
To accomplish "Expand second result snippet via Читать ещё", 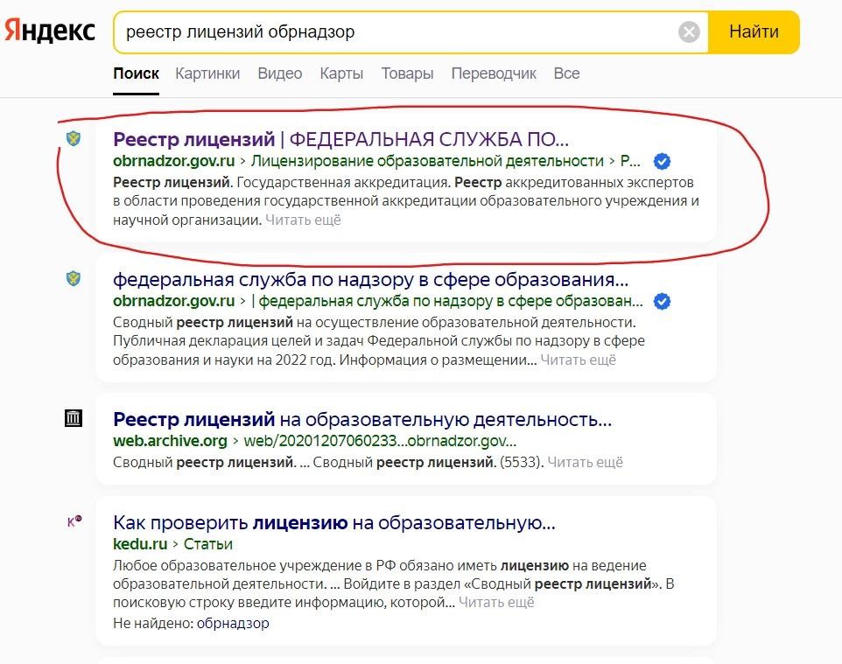I will (x=578, y=360).
